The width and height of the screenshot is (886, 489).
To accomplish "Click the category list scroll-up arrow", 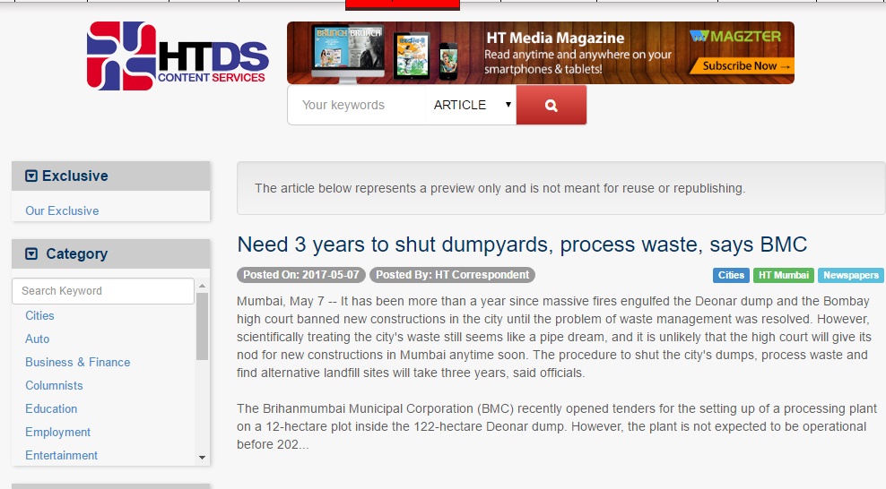I will pyautogui.click(x=203, y=286).
